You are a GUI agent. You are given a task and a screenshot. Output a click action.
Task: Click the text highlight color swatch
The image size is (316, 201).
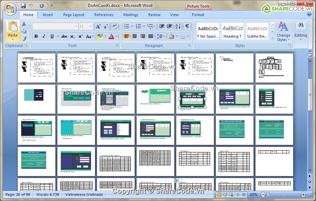pos(100,36)
